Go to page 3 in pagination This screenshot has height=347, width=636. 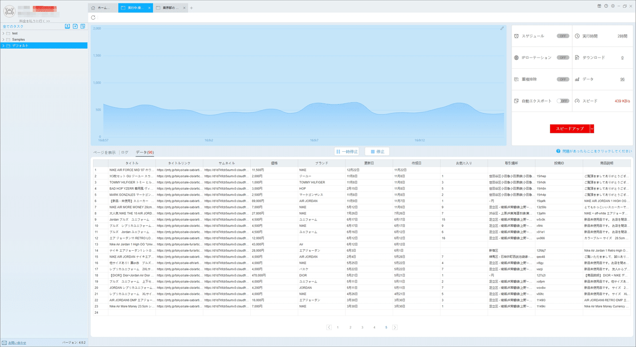coord(363,327)
